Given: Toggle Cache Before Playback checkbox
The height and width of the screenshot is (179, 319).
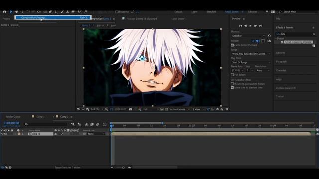Looking at the screenshot, I should [x=232, y=45].
